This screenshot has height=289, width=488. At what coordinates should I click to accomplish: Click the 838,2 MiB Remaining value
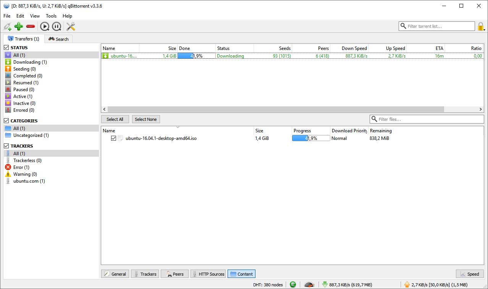pyautogui.click(x=380, y=138)
